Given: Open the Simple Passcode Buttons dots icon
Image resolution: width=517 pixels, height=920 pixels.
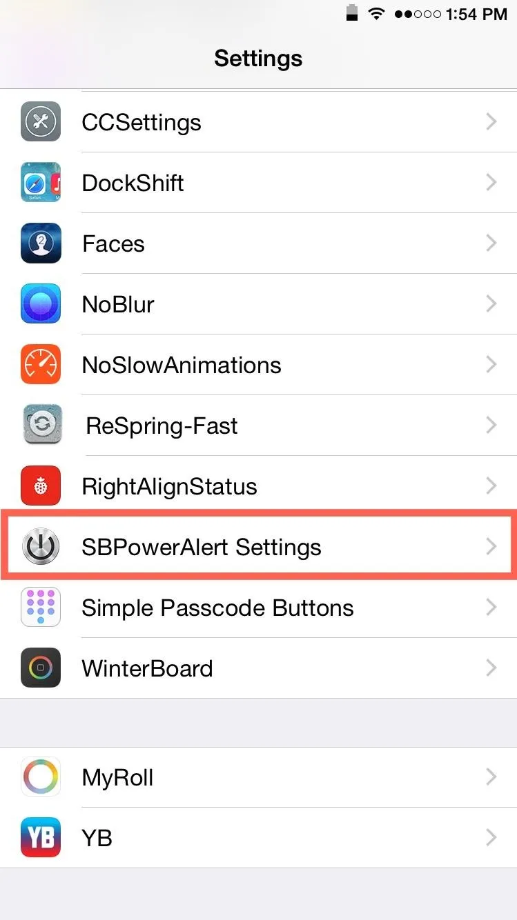Looking at the screenshot, I should [x=41, y=608].
